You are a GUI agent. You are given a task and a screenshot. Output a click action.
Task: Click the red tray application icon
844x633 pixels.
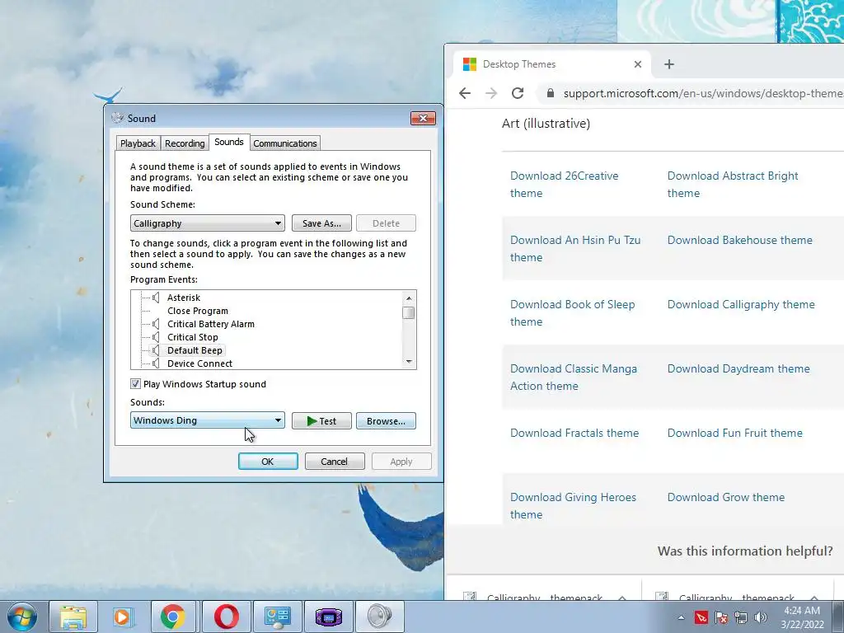coord(701,617)
